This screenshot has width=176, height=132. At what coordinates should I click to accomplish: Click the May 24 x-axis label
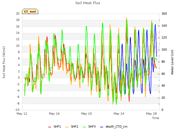pyautogui.click(x=119, y=114)
